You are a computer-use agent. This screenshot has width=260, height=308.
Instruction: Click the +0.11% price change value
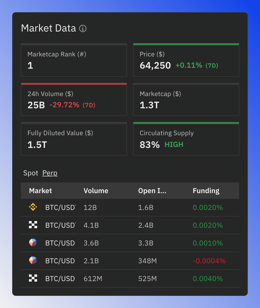[189, 65]
